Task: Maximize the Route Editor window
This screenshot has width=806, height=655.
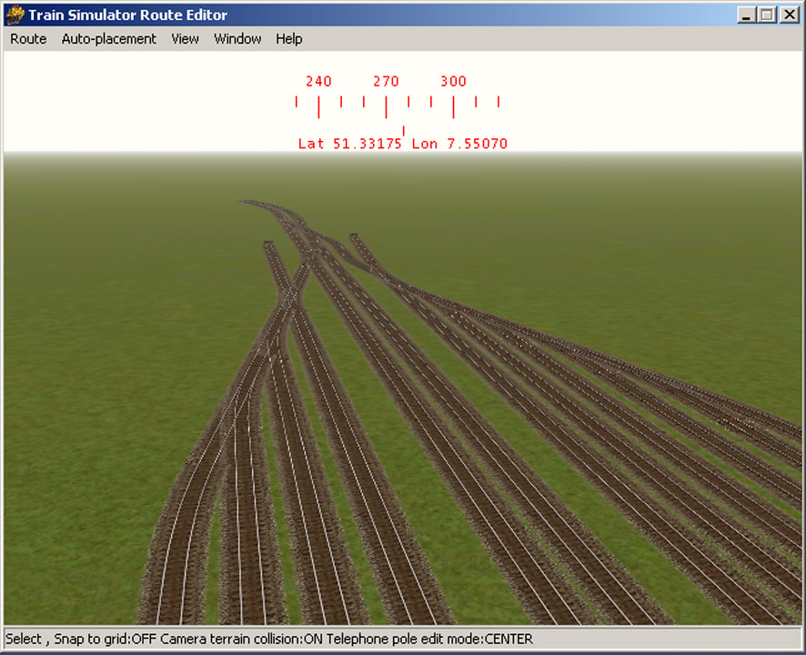Action: click(767, 15)
